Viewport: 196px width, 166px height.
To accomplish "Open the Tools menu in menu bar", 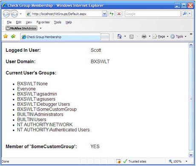I will [58, 22].
